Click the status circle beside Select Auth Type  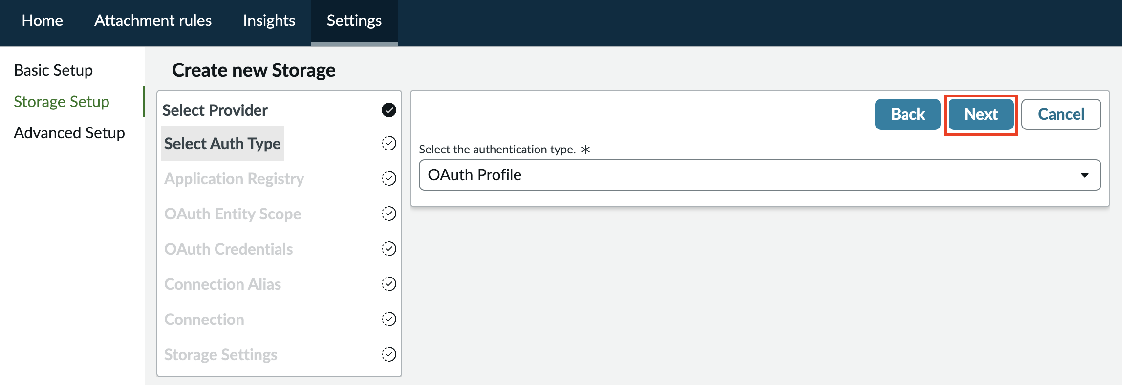pyautogui.click(x=389, y=143)
